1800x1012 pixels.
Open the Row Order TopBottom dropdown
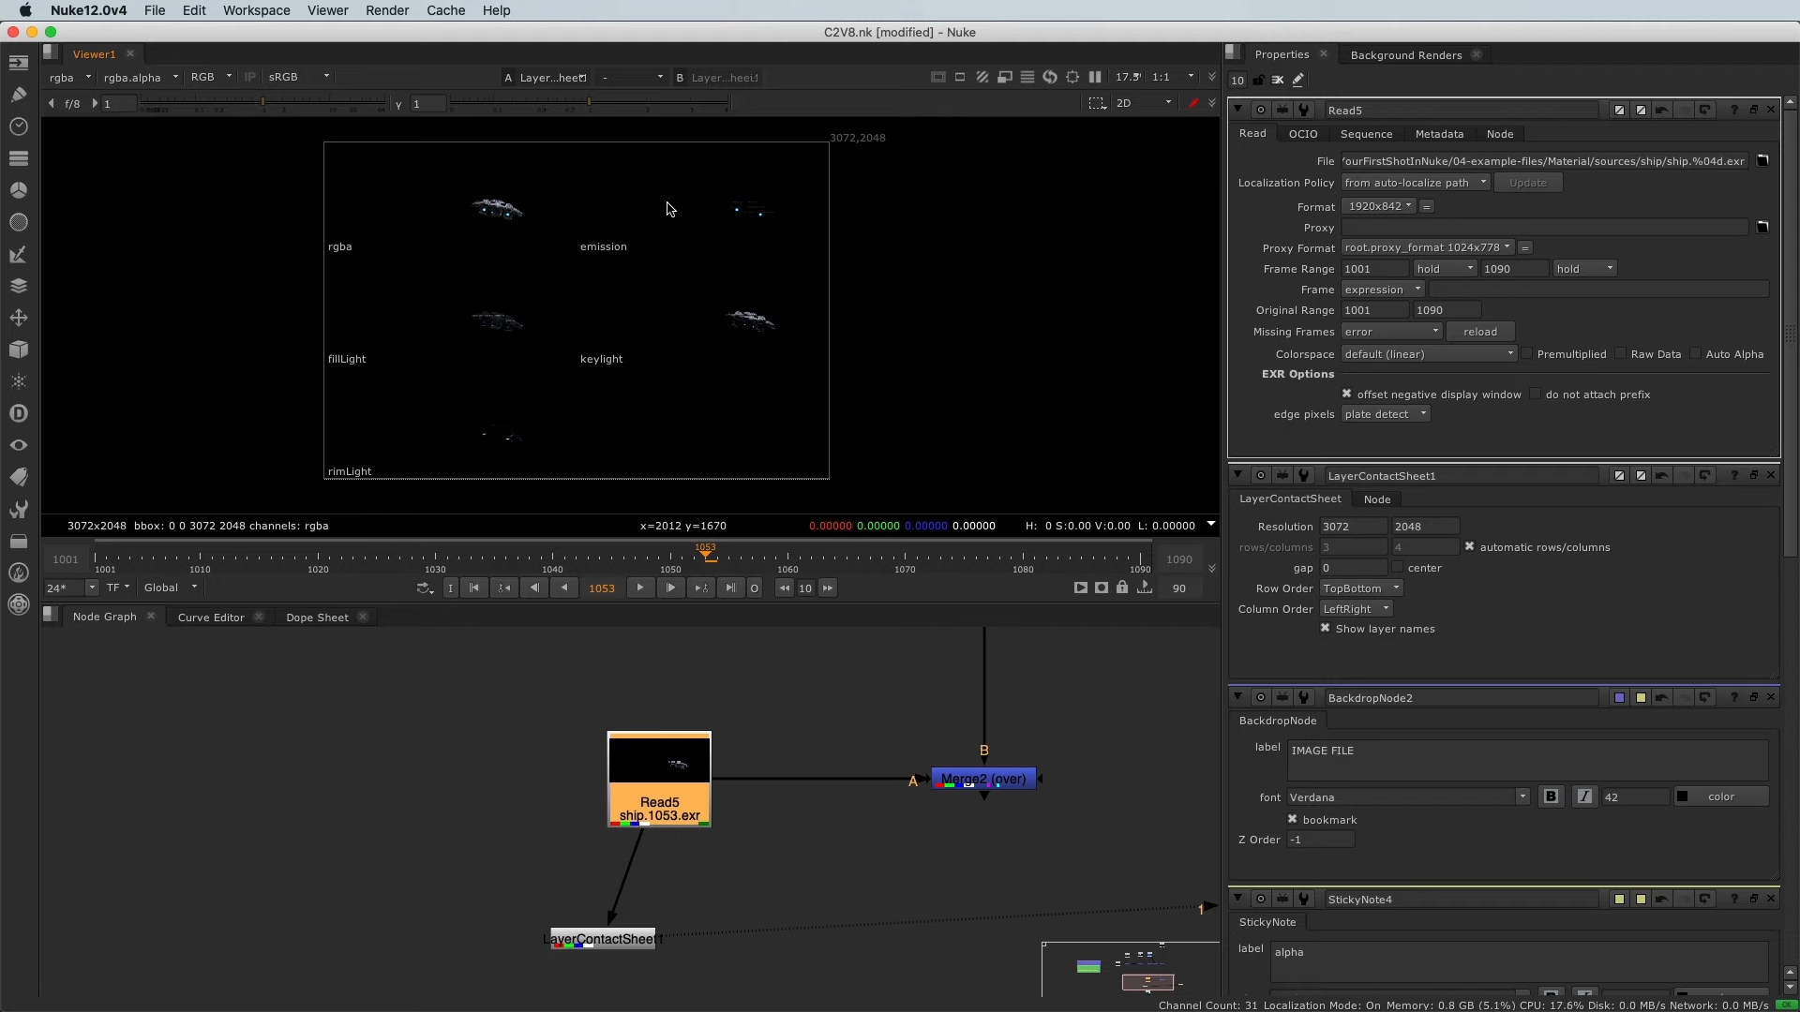click(1360, 588)
